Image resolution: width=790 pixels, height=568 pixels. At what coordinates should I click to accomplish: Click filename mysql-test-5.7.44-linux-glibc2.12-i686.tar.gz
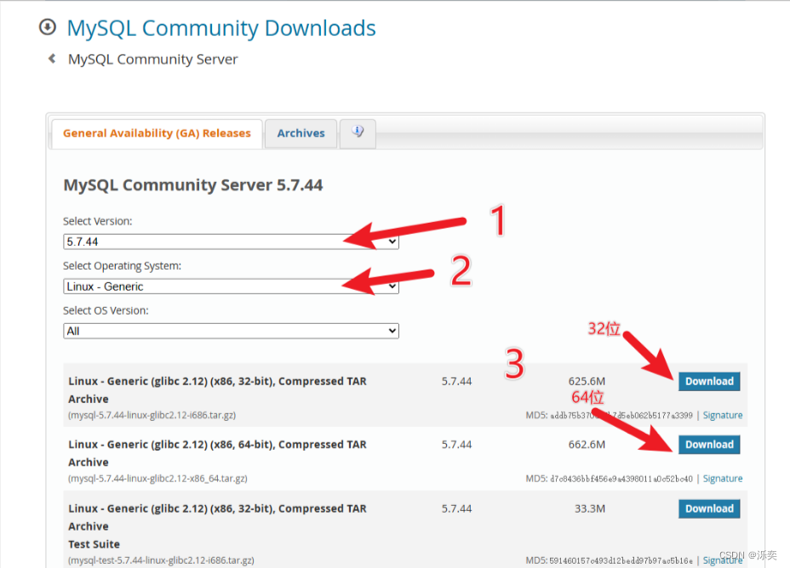click(x=161, y=560)
